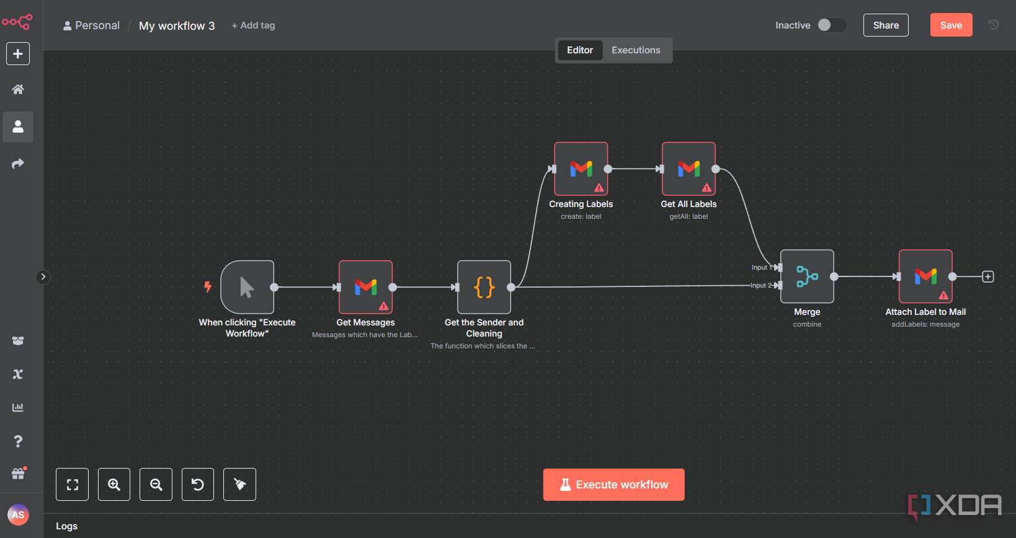Image resolution: width=1016 pixels, height=538 pixels.
Task: Click the Share button
Action: (886, 25)
